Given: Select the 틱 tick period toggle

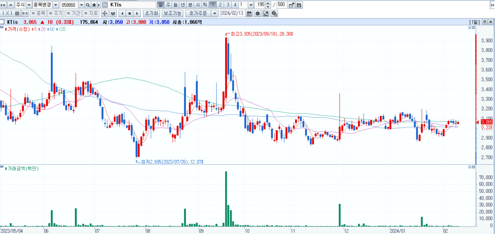Looking at the screenshot, I should 205,5.
